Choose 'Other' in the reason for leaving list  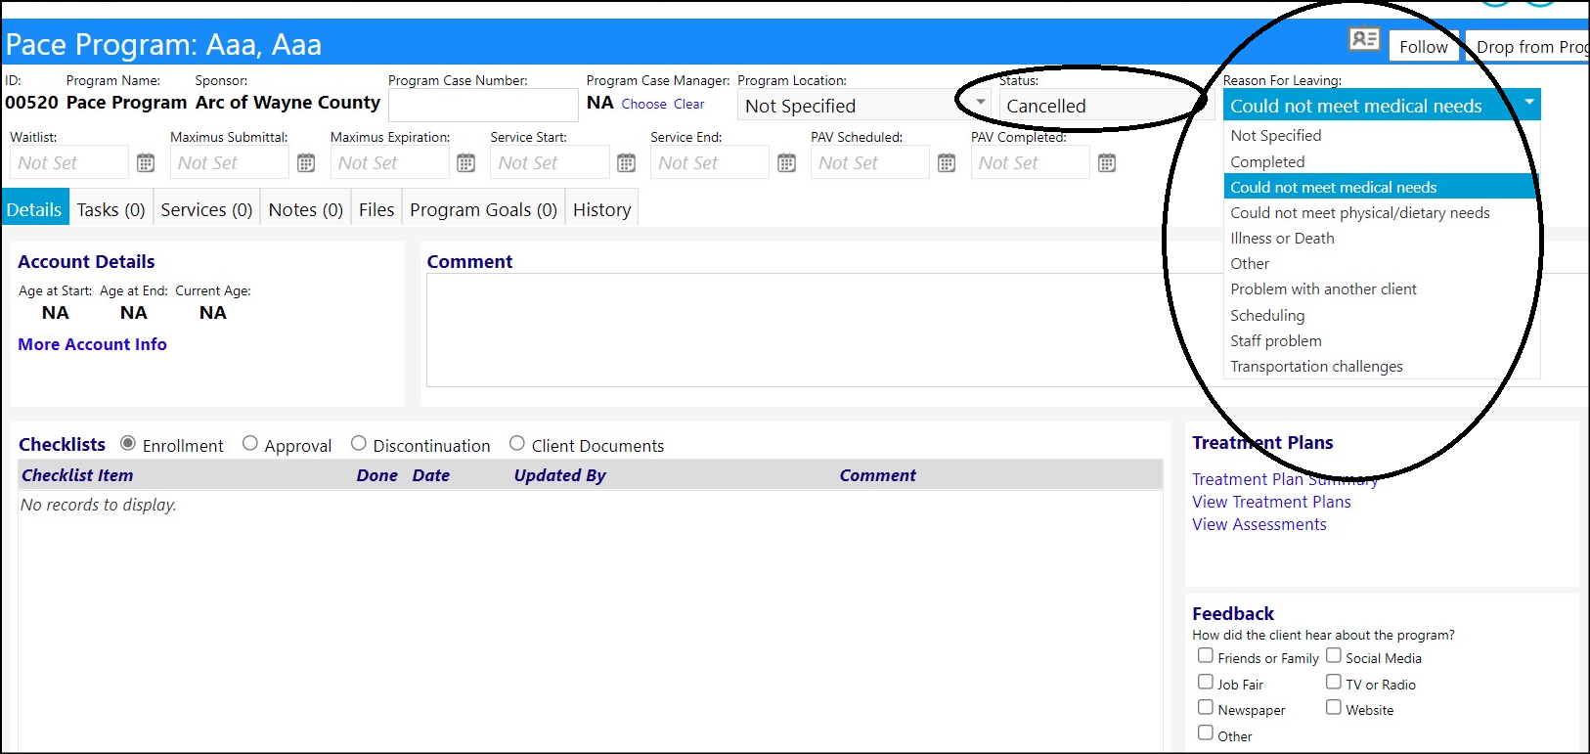1382,263
